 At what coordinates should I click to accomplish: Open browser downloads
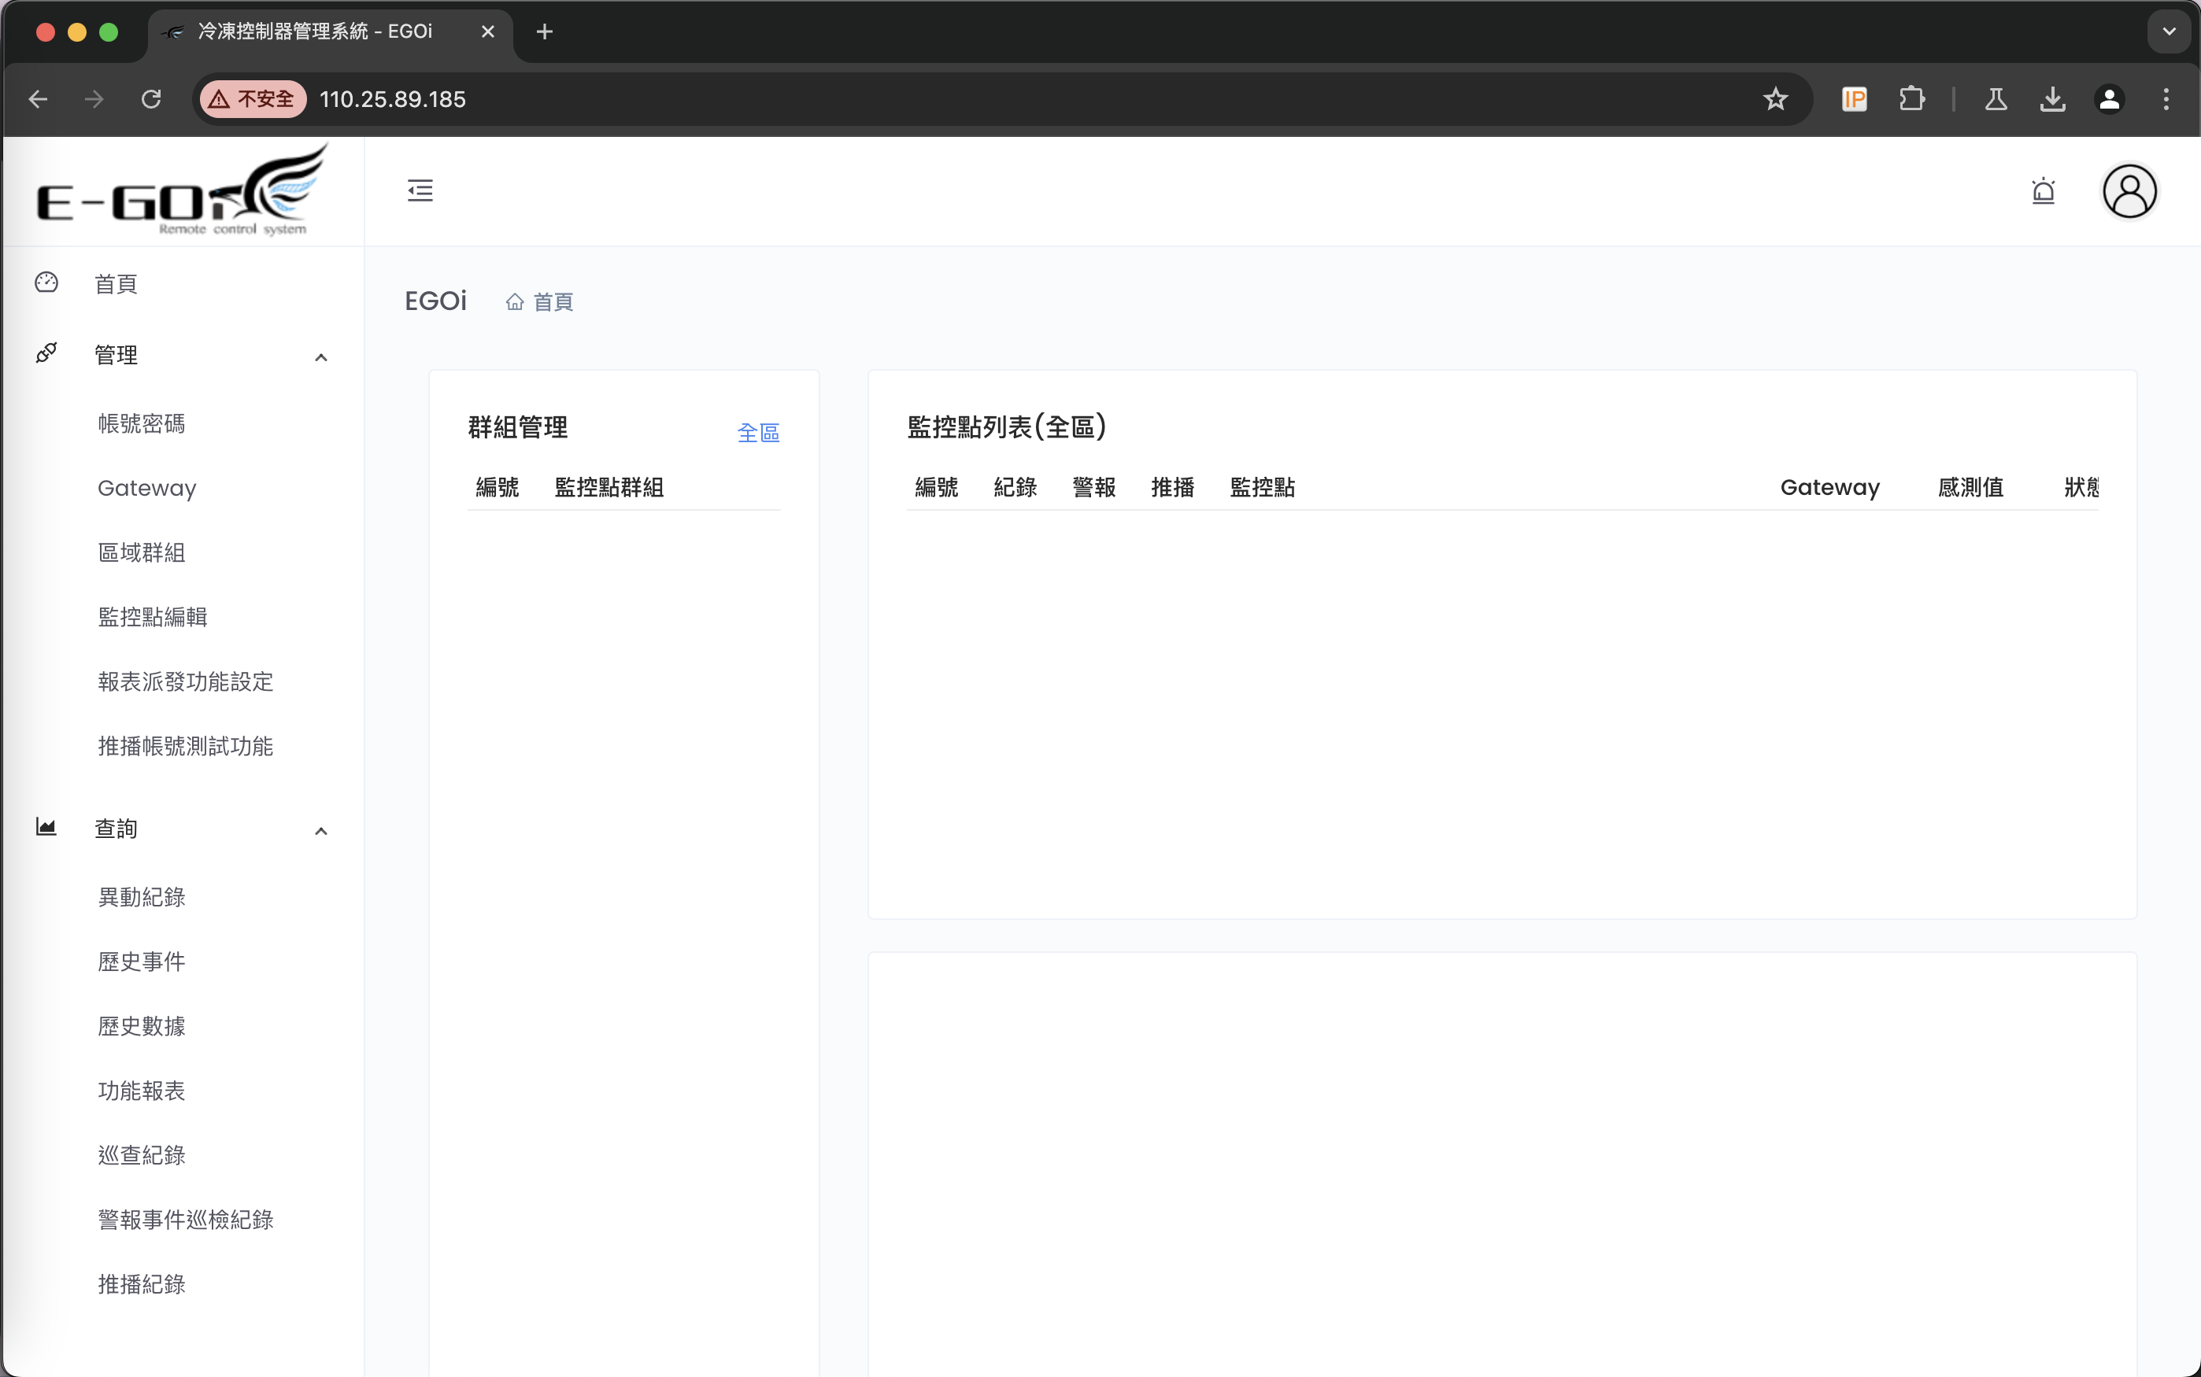coord(2052,98)
